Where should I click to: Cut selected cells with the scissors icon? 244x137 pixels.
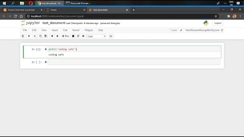pyautogui.click(x=35, y=36)
